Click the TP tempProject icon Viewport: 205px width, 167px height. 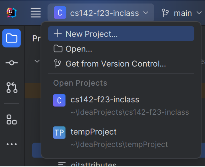point(59,133)
